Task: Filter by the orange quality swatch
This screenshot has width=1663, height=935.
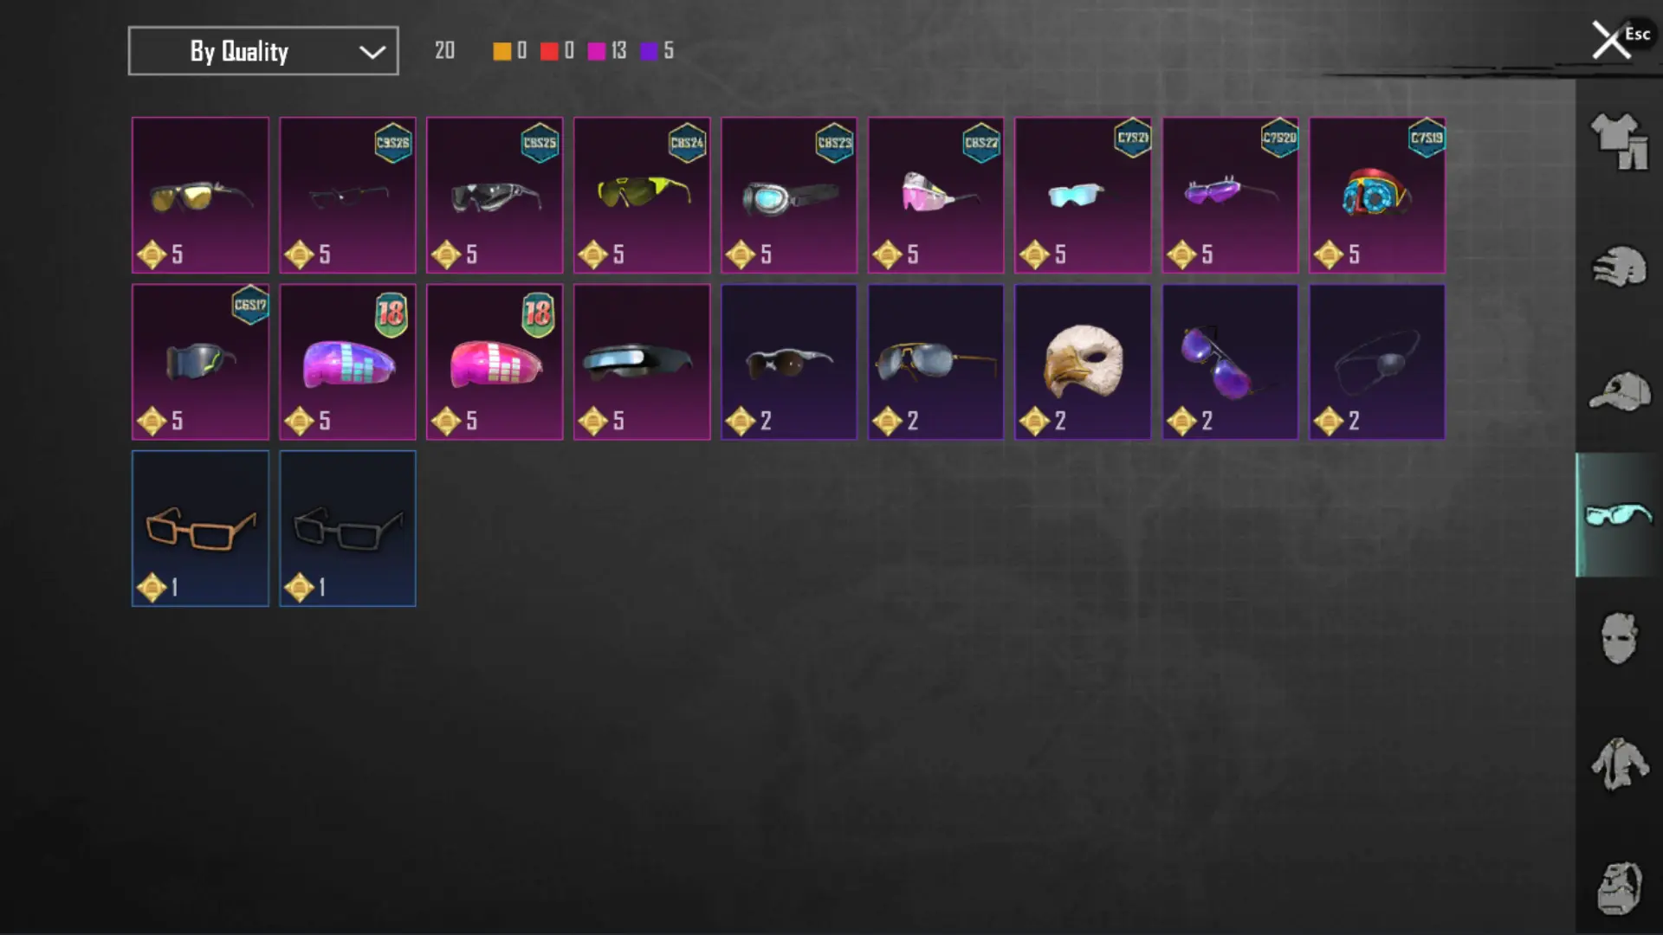Action: 502,51
